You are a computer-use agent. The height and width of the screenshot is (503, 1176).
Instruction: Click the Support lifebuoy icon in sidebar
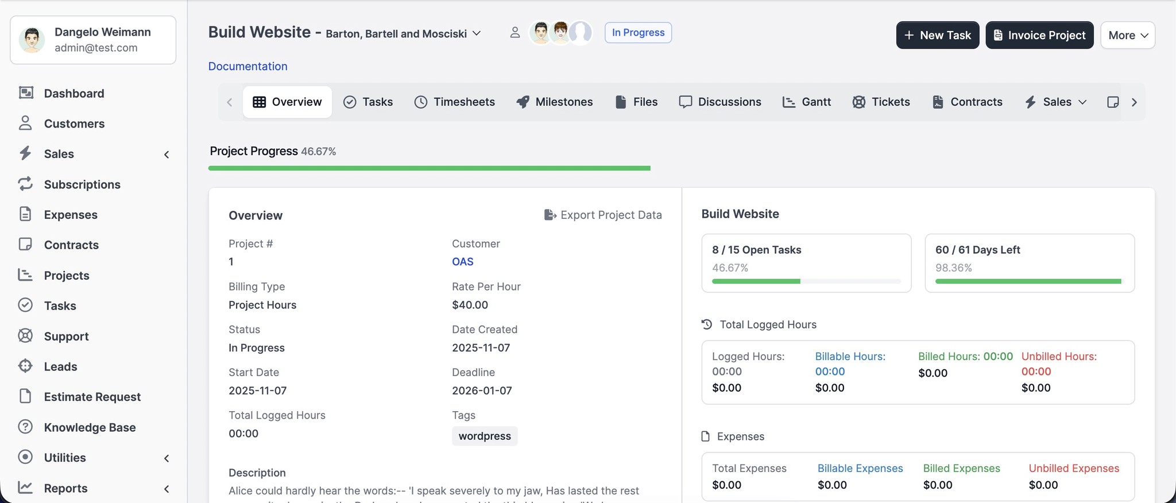25,336
